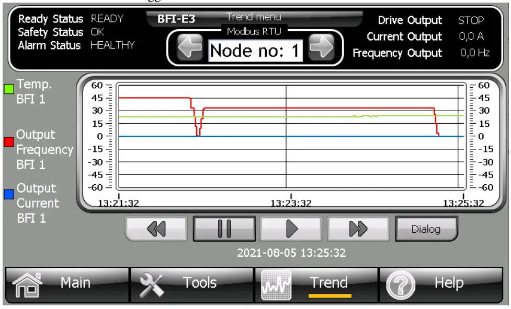The width and height of the screenshot is (511, 309).
Task: Click the Temp. BFI 1 legend label
Action: (x=34, y=91)
